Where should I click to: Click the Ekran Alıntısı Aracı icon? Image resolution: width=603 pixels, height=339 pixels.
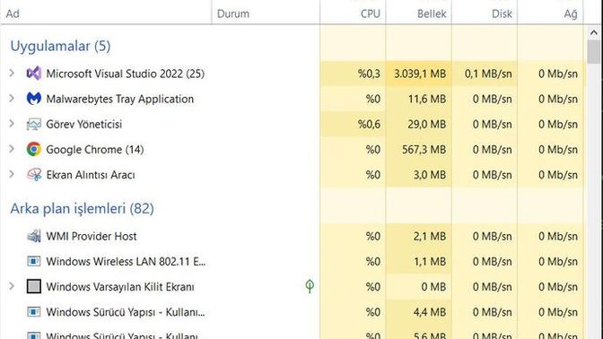click(34, 175)
